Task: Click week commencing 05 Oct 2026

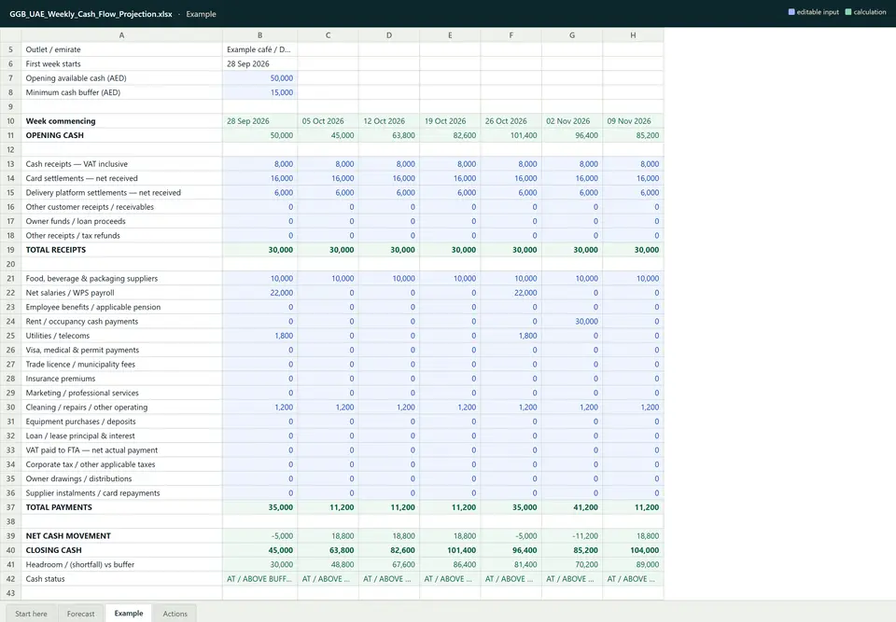Action: (x=328, y=121)
